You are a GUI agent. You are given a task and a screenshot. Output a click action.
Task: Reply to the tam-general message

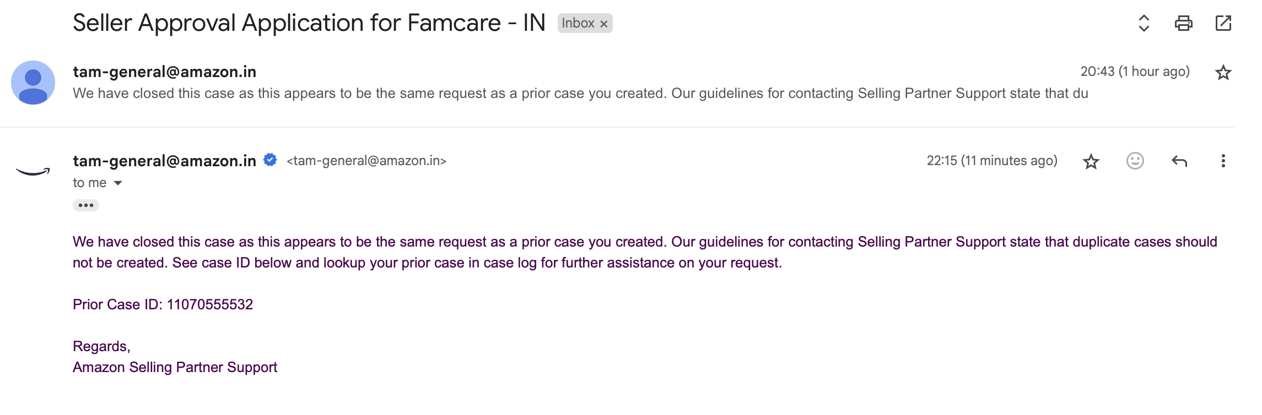point(1179,161)
